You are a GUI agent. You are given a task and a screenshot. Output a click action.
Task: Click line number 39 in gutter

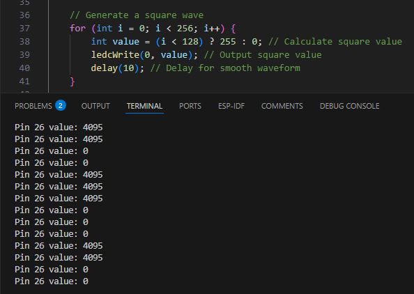(24, 54)
